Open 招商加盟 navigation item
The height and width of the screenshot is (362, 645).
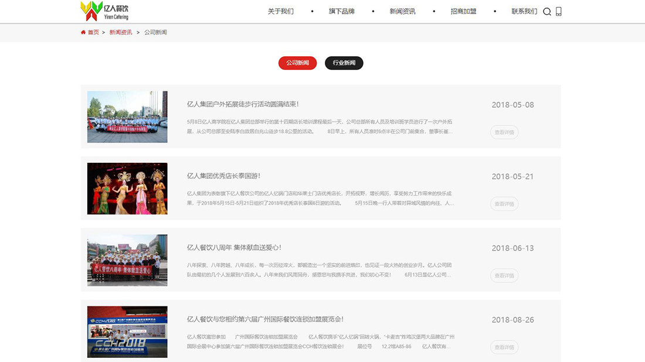pyautogui.click(x=463, y=11)
